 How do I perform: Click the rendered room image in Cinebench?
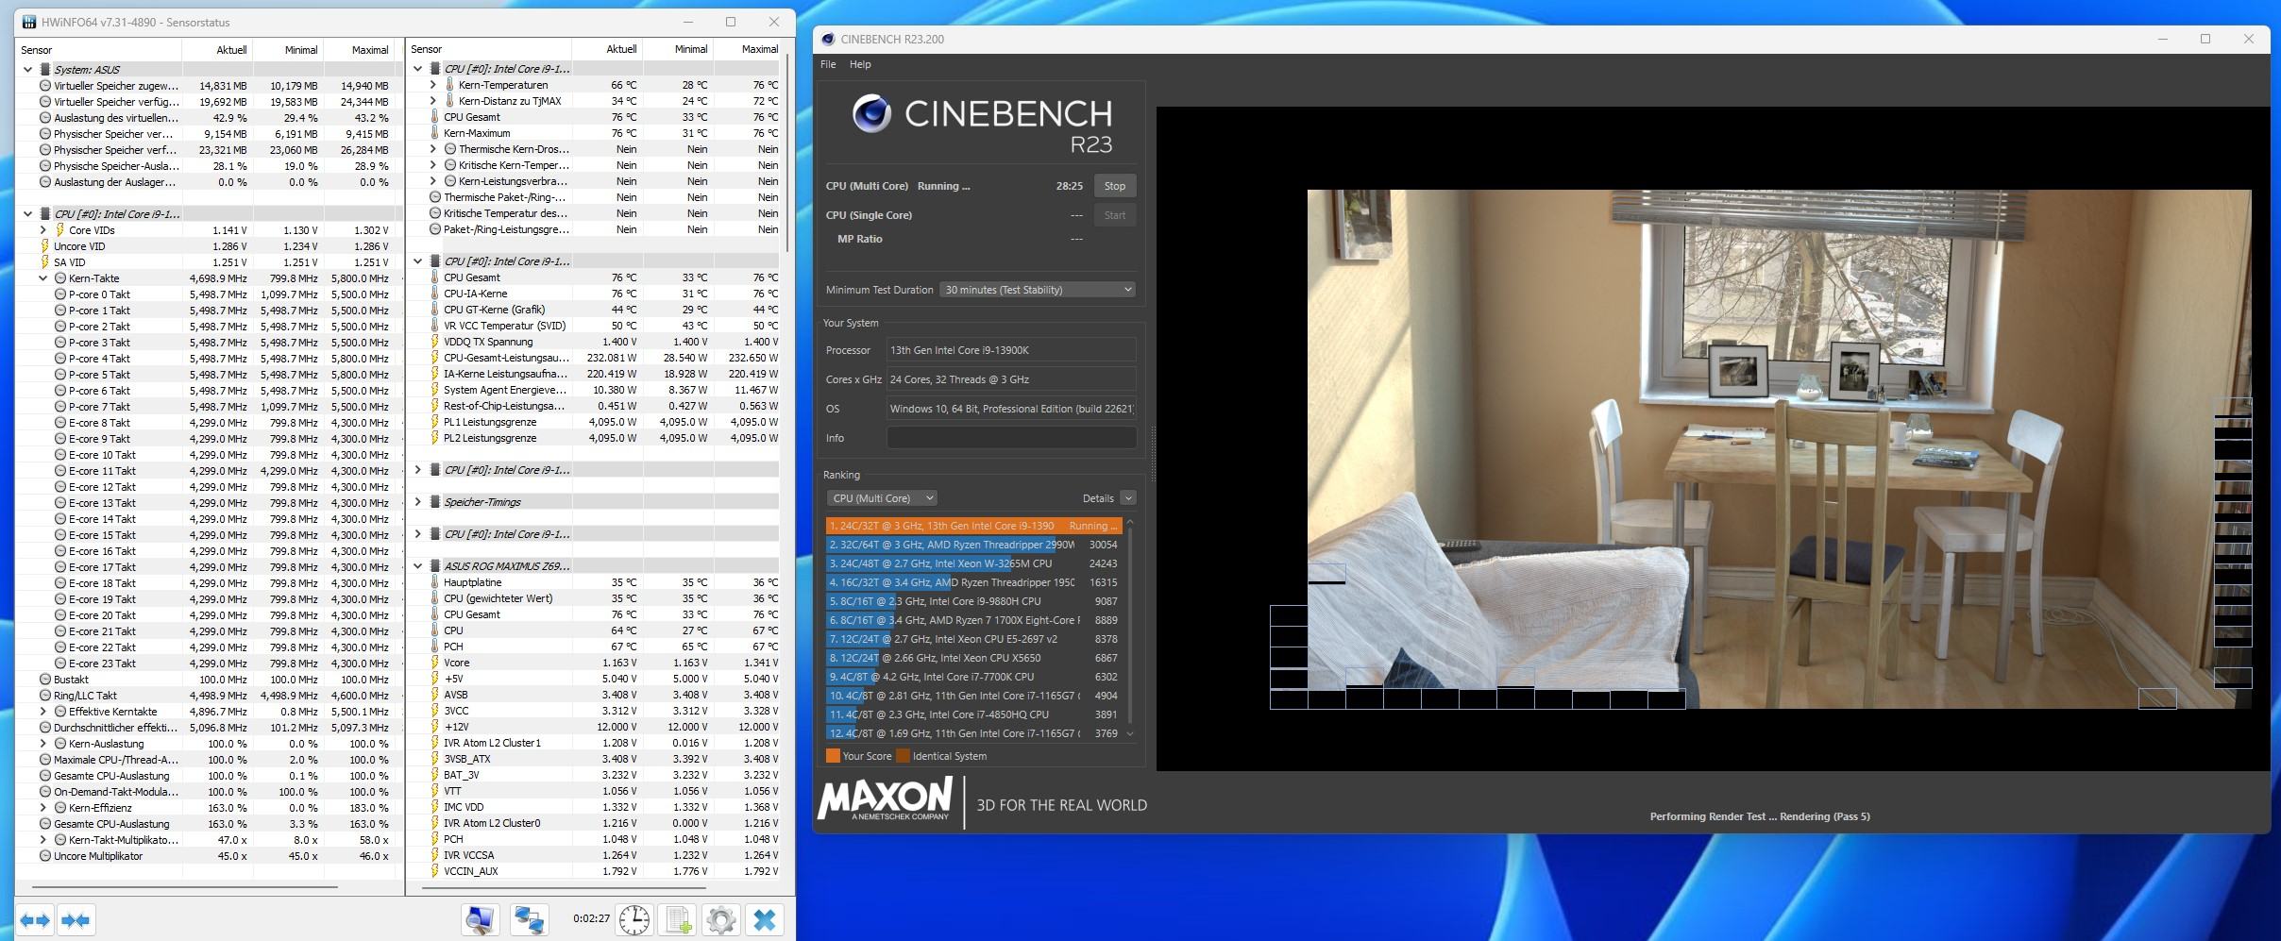click(1779, 448)
